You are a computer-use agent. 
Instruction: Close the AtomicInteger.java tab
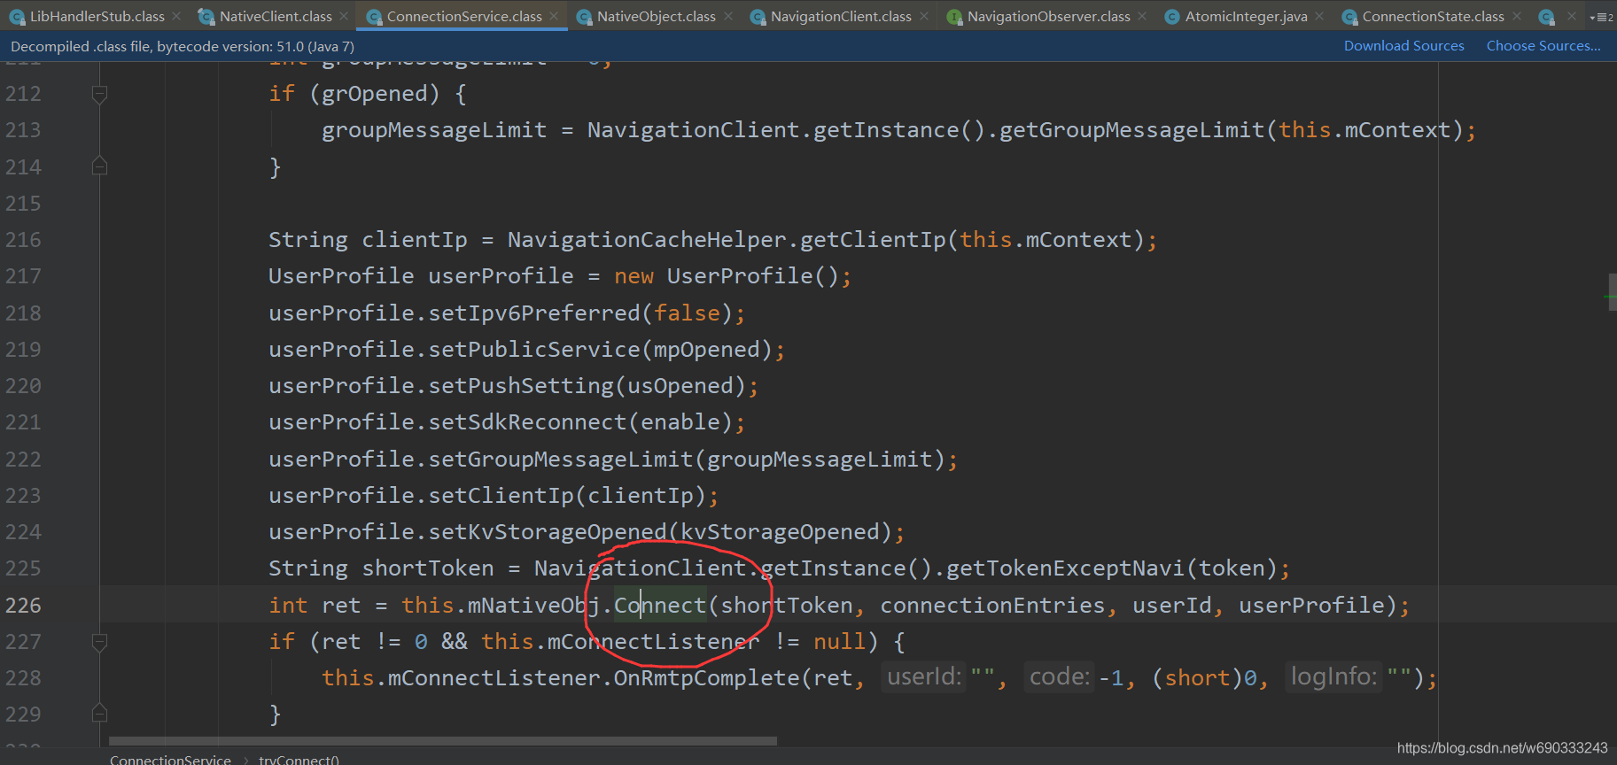coord(1319,16)
